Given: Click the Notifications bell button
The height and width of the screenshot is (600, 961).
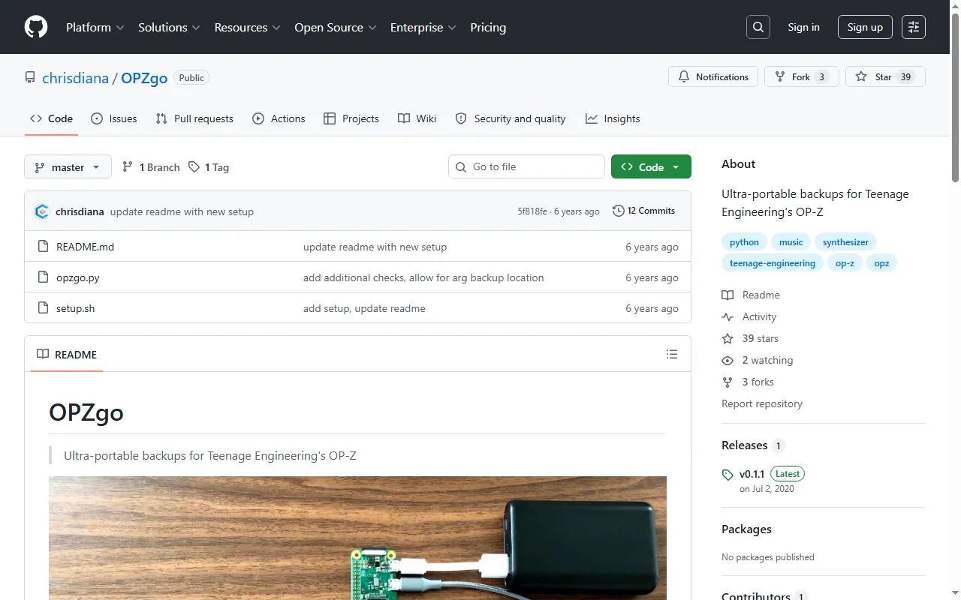Looking at the screenshot, I should pos(713,76).
